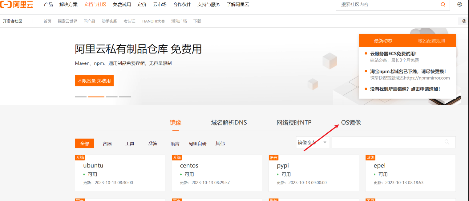Open the epel mirror card
Image resolution: width=469 pixels, height=201 pixels.
[x=410, y=173]
